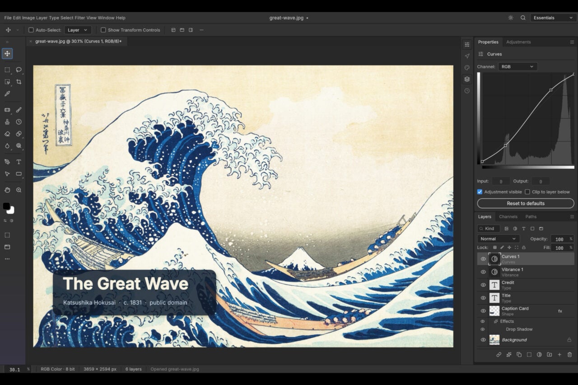Image resolution: width=578 pixels, height=385 pixels.
Task: Click the fx button on Caption Card
Action: pos(560,311)
